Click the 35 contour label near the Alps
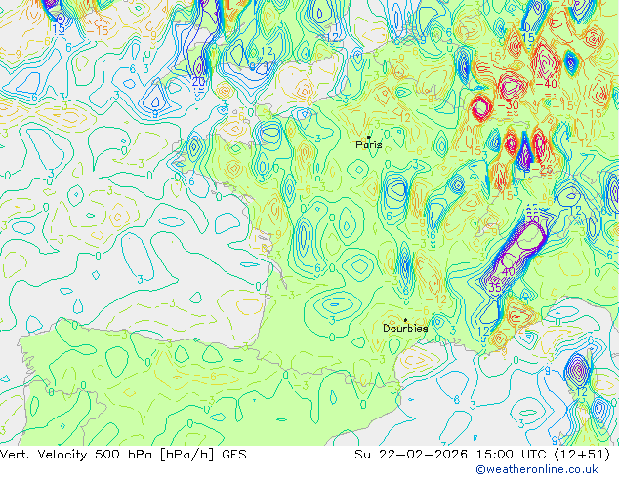 tap(495, 288)
